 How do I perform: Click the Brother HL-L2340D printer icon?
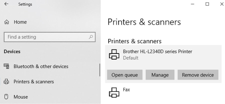tap(114, 55)
